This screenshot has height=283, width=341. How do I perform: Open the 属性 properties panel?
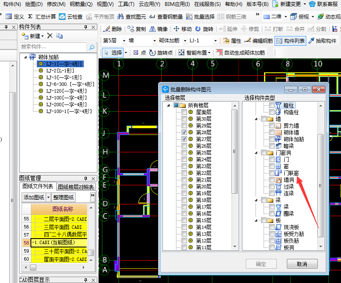(232, 41)
